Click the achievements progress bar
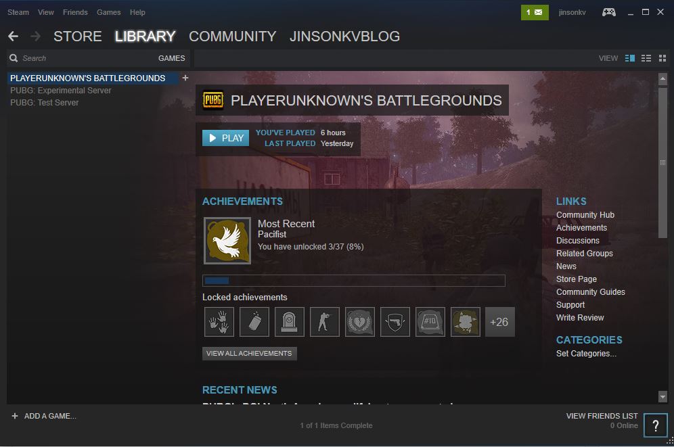This screenshot has height=447, width=674. coord(354,281)
